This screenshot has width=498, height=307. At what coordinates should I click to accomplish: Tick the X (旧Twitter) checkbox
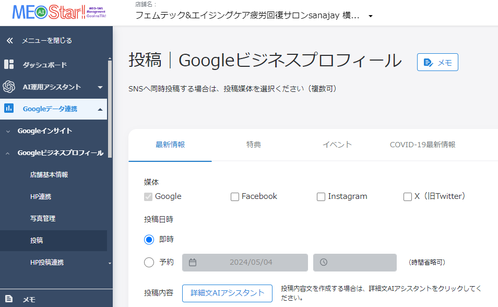(x=408, y=197)
